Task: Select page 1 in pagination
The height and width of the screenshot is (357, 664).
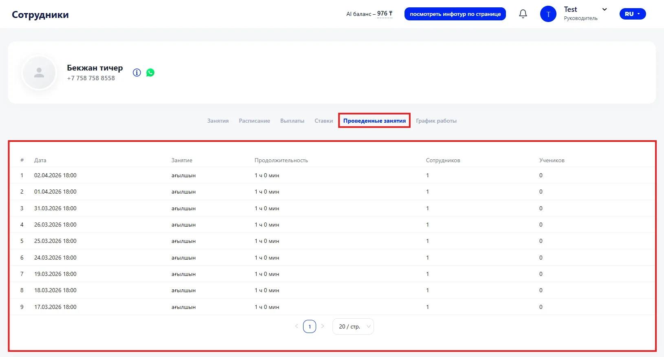Action: (310, 326)
